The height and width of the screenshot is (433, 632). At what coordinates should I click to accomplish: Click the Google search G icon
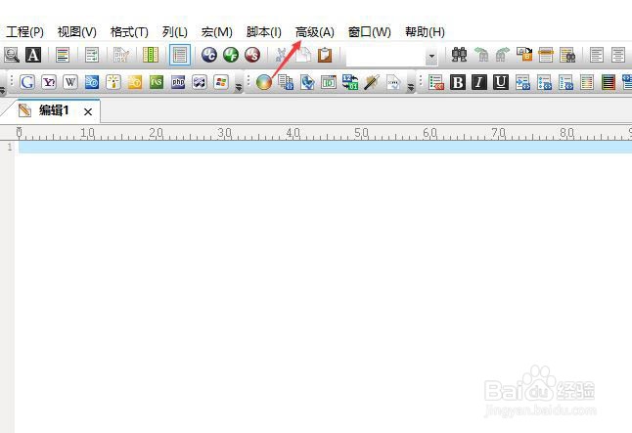(27, 82)
